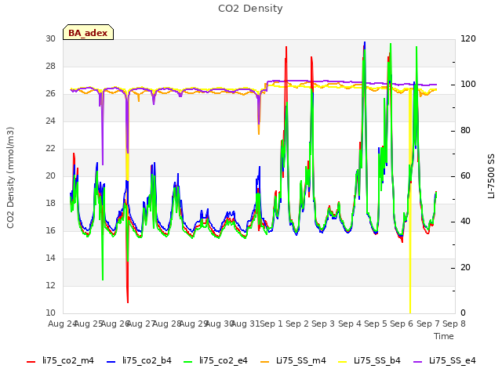
Task: Toggle the li75_co2_b4 legend entry
Action: coord(139,360)
